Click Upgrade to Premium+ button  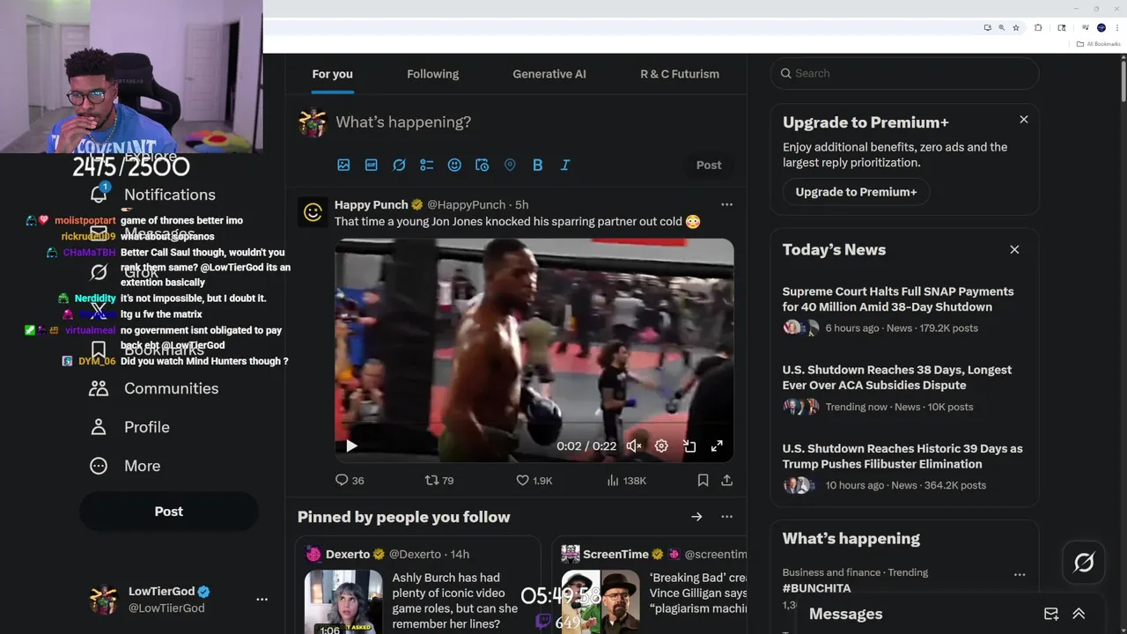click(856, 192)
